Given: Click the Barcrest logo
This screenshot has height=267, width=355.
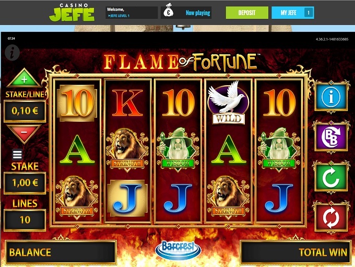Looking at the screenshot, I should (x=178, y=250).
